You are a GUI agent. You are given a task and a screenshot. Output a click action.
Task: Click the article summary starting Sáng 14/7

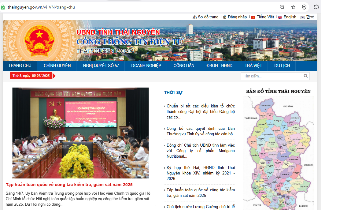(78, 199)
